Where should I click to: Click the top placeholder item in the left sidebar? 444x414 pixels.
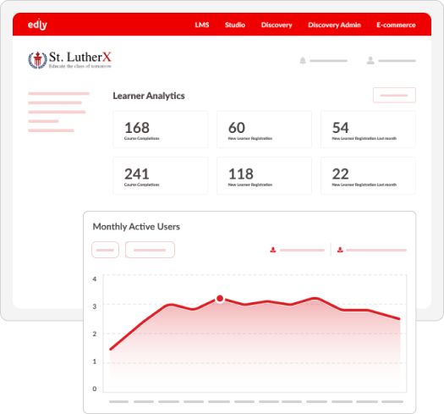coord(58,94)
